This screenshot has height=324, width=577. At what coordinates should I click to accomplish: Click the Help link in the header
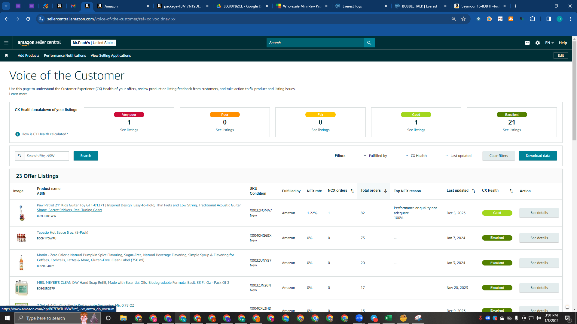pyautogui.click(x=563, y=43)
